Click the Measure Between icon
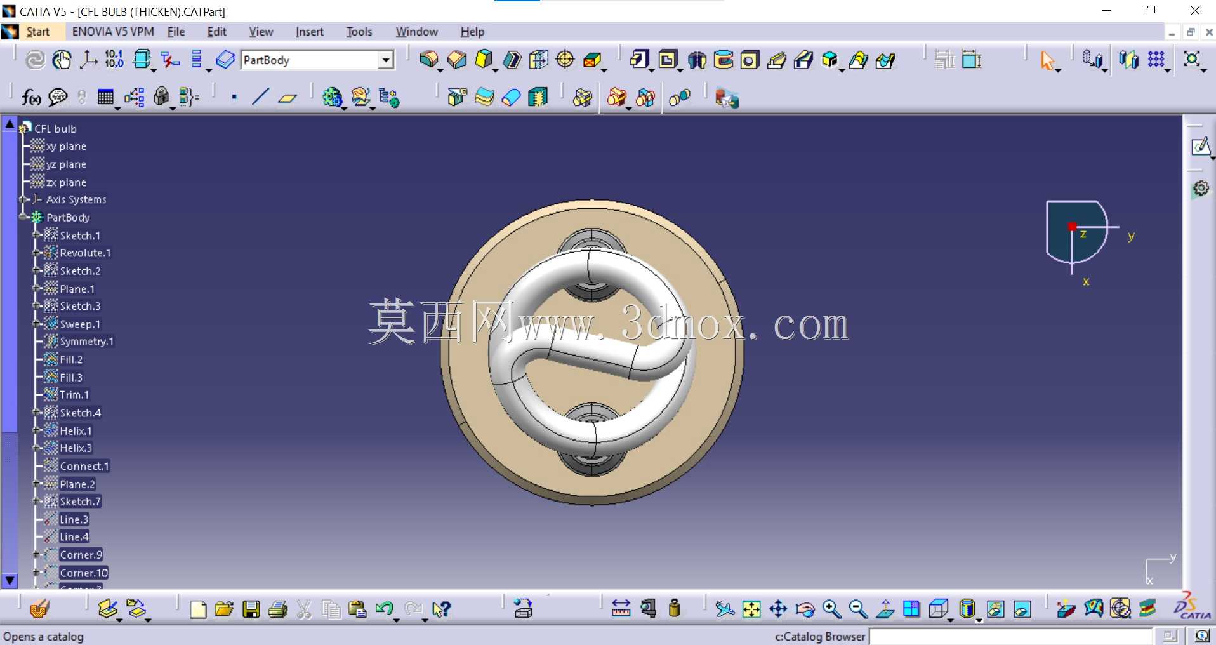 (621, 609)
